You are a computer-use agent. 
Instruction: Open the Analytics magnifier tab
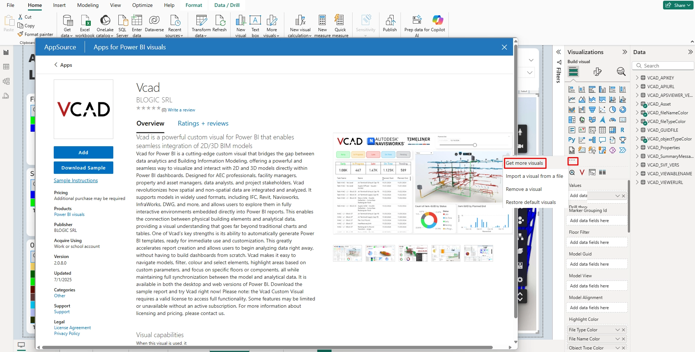pyautogui.click(x=621, y=72)
